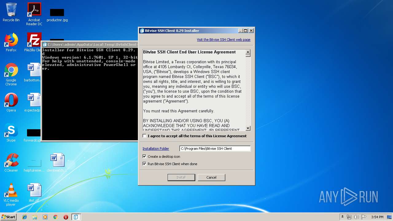
Task: Click the Installation Folder link
Action: (156, 149)
